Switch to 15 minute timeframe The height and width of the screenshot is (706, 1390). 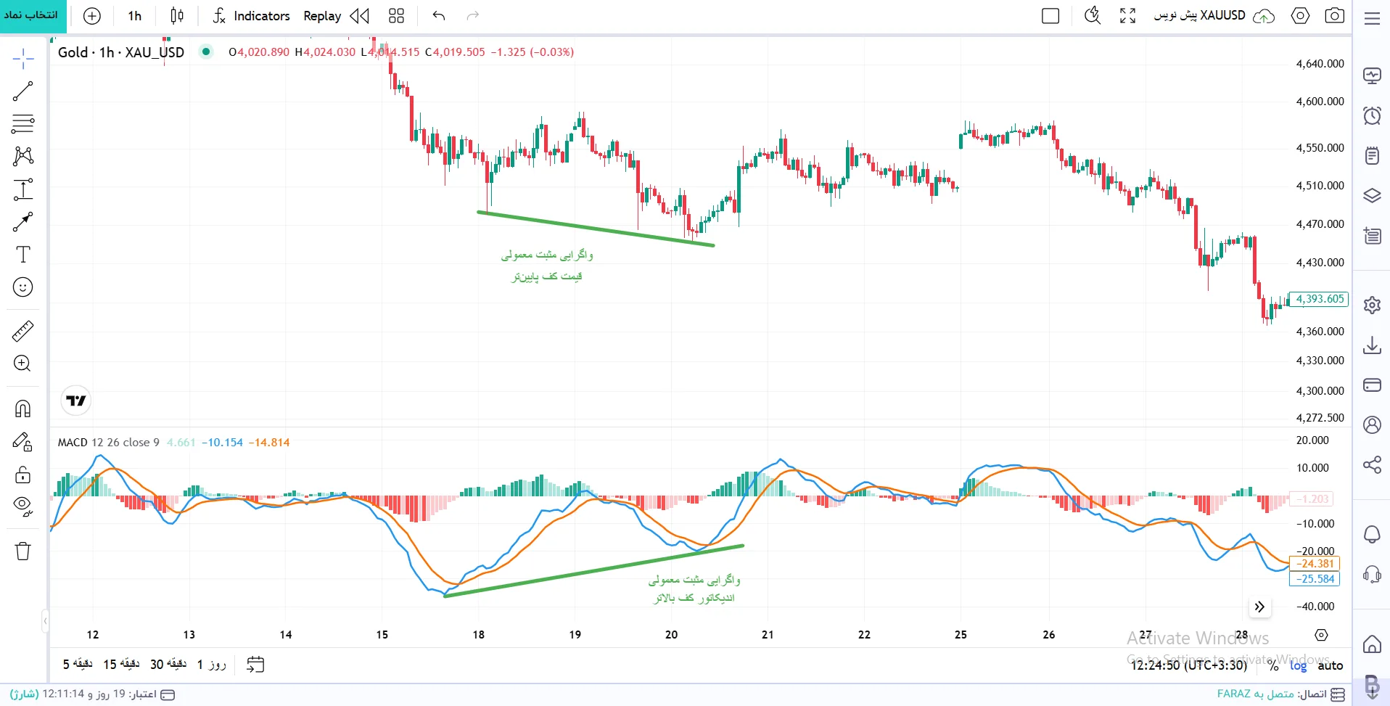click(121, 665)
